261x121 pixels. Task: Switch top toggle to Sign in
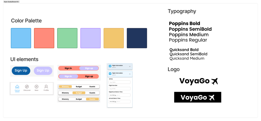click(68, 68)
